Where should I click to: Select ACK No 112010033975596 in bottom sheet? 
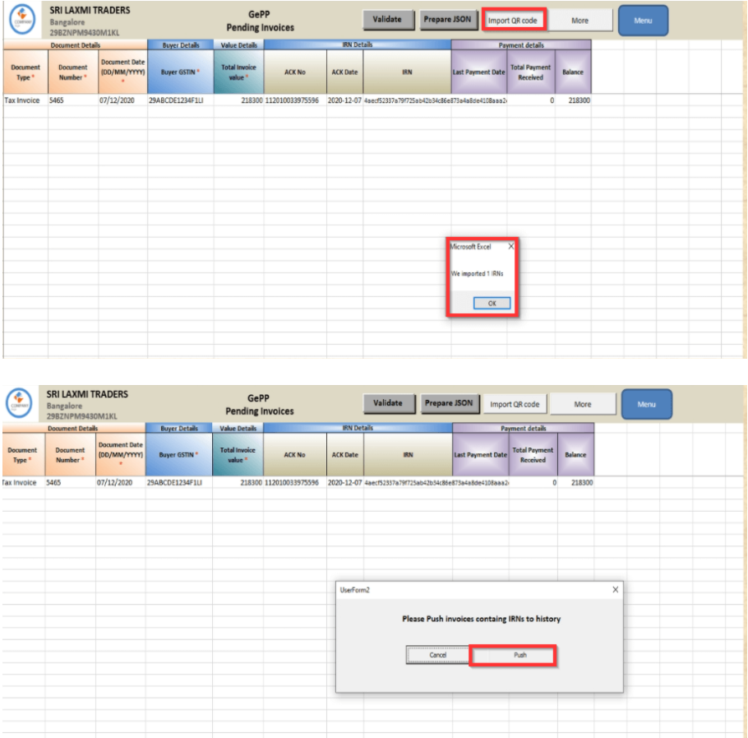pyautogui.click(x=295, y=483)
